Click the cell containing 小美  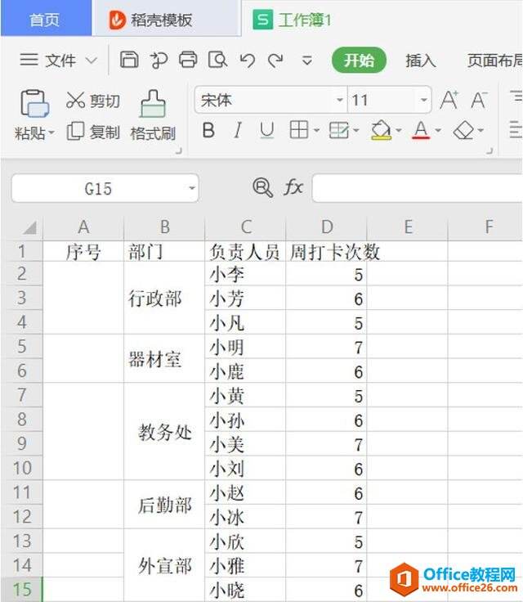coord(245,444)
